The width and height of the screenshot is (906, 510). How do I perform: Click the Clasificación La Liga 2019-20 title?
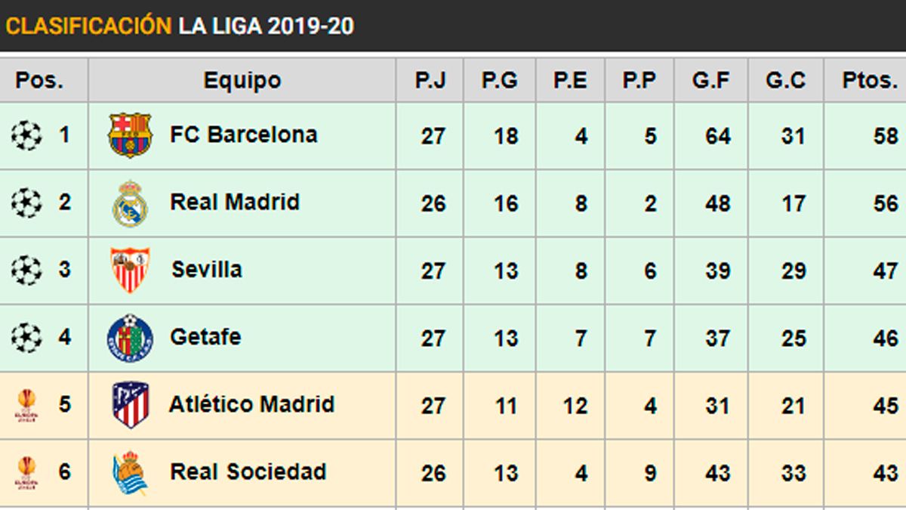pyautogui.click(x=180, y=26)
